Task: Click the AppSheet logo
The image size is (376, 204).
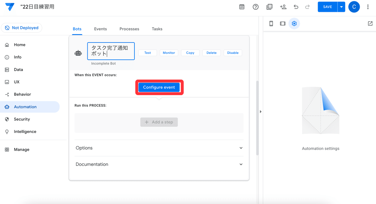Action: [x=10, y=7]
